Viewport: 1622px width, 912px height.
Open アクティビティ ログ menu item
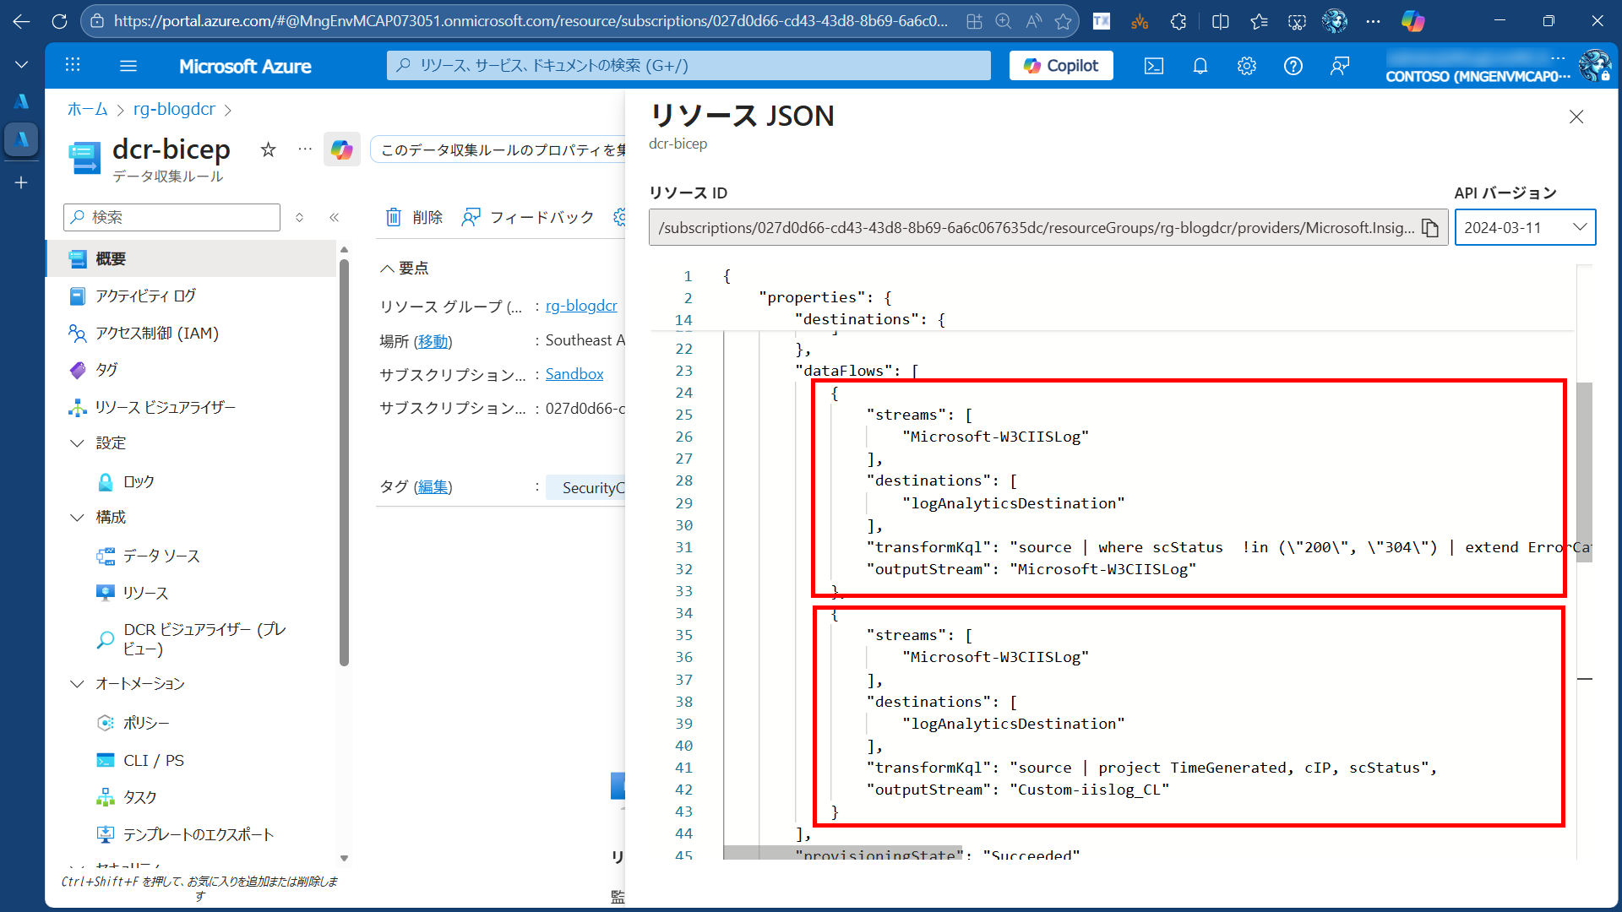coord(145,296)
